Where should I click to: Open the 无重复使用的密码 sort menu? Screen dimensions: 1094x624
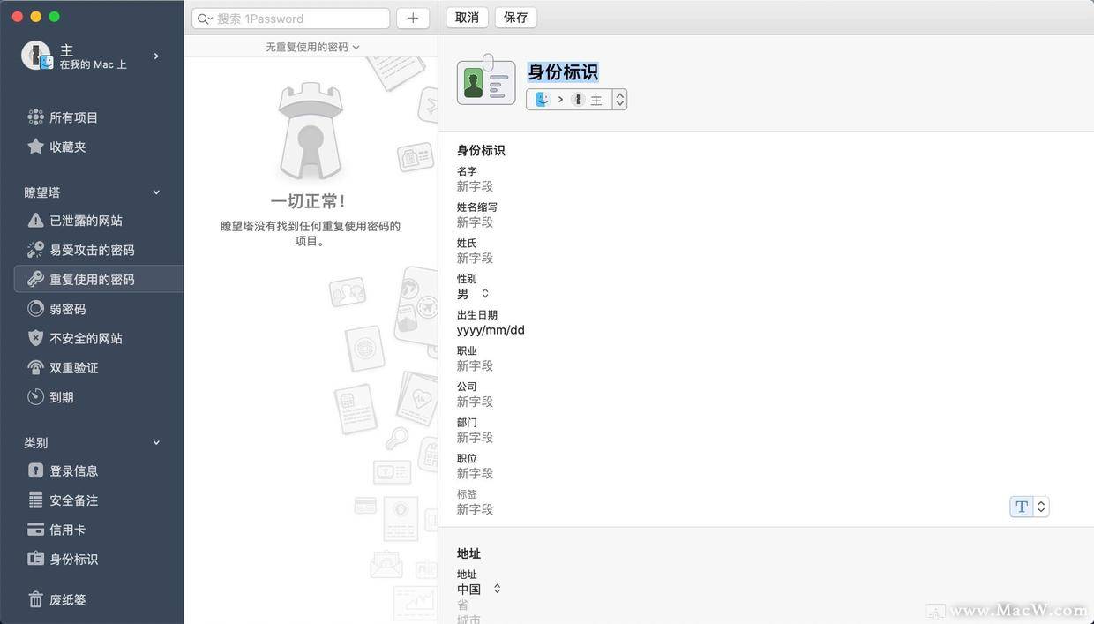tap(312, 47)
